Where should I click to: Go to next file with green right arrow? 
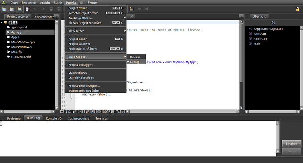pyautogui.click(x=147, y=9)
